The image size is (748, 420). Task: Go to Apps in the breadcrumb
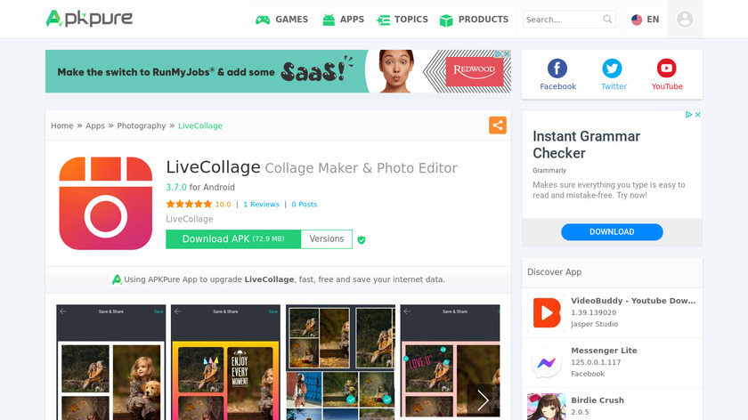95,125
